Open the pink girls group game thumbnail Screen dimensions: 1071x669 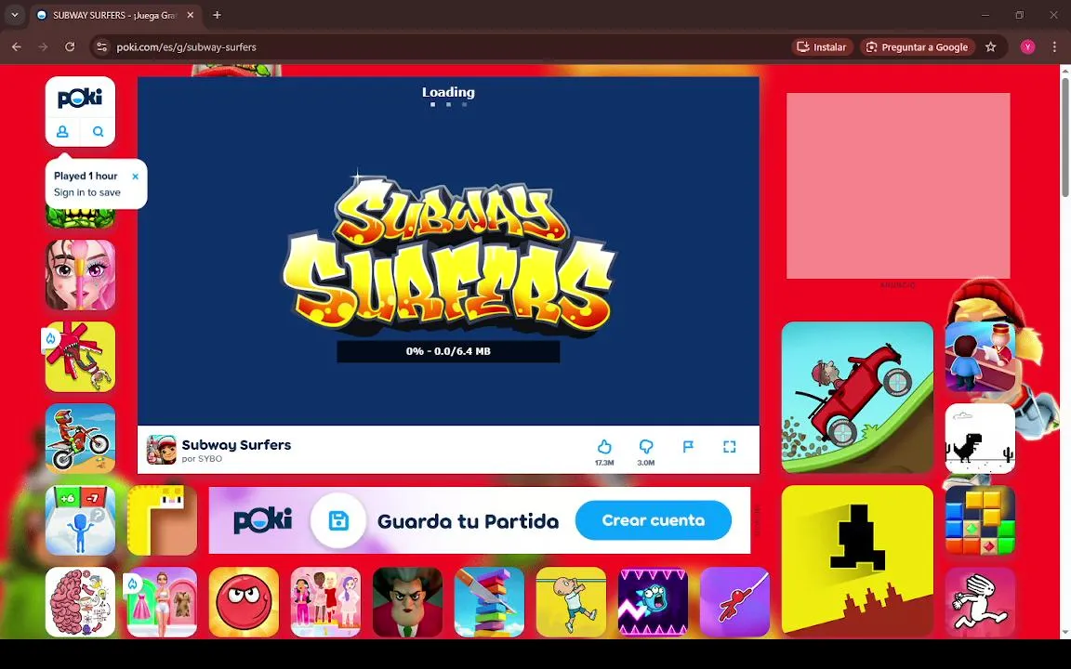(x=325, y=602)
